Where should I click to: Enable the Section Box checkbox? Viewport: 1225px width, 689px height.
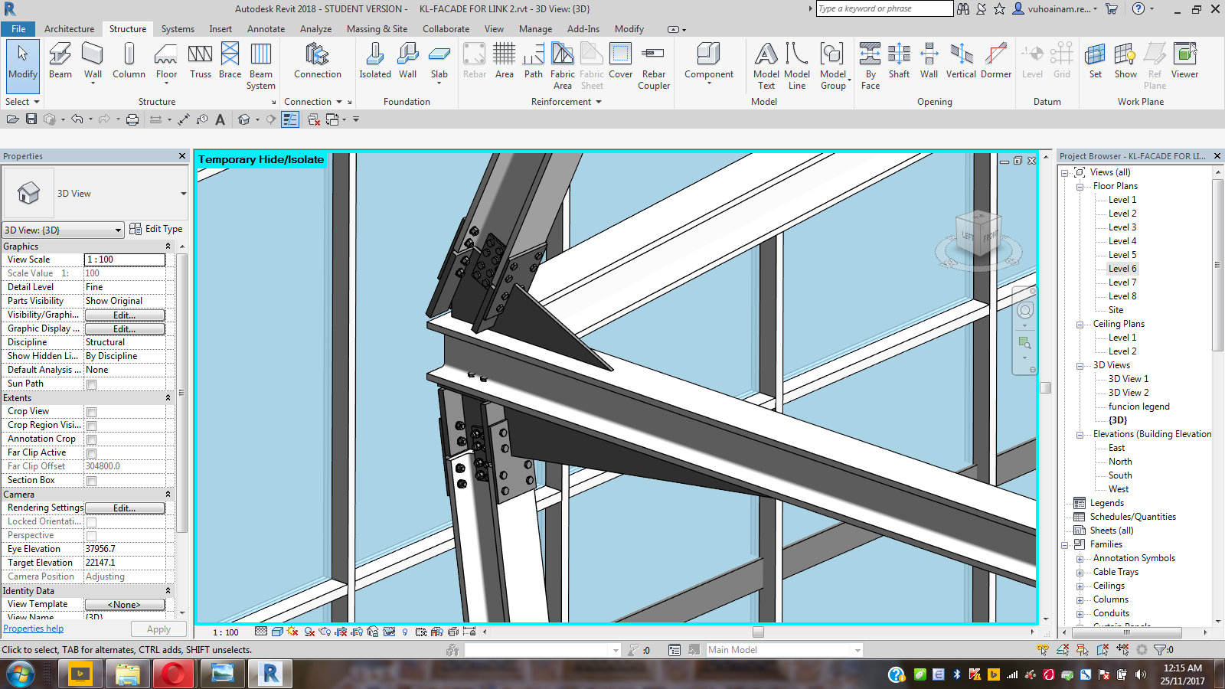click(92, 481)
